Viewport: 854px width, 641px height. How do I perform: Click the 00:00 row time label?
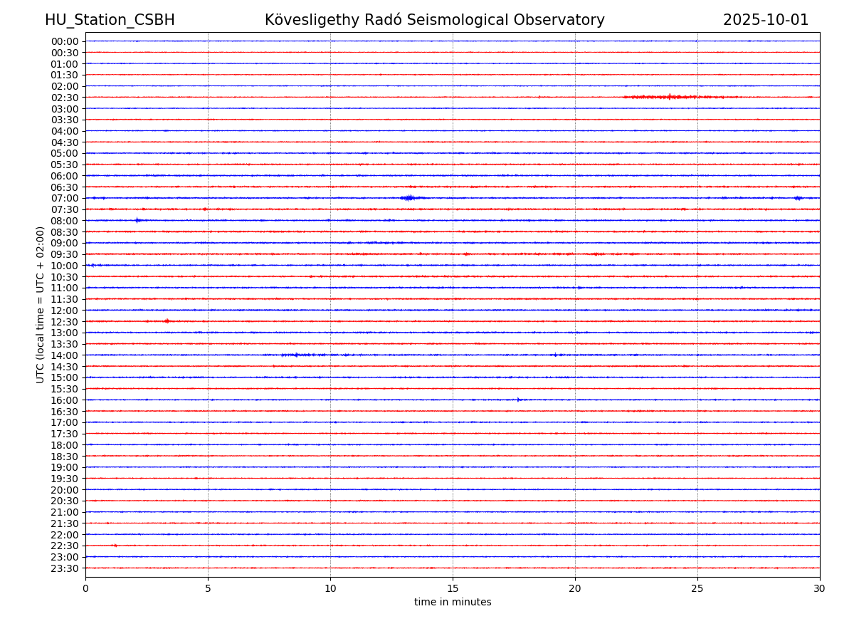tap(65, 41)
